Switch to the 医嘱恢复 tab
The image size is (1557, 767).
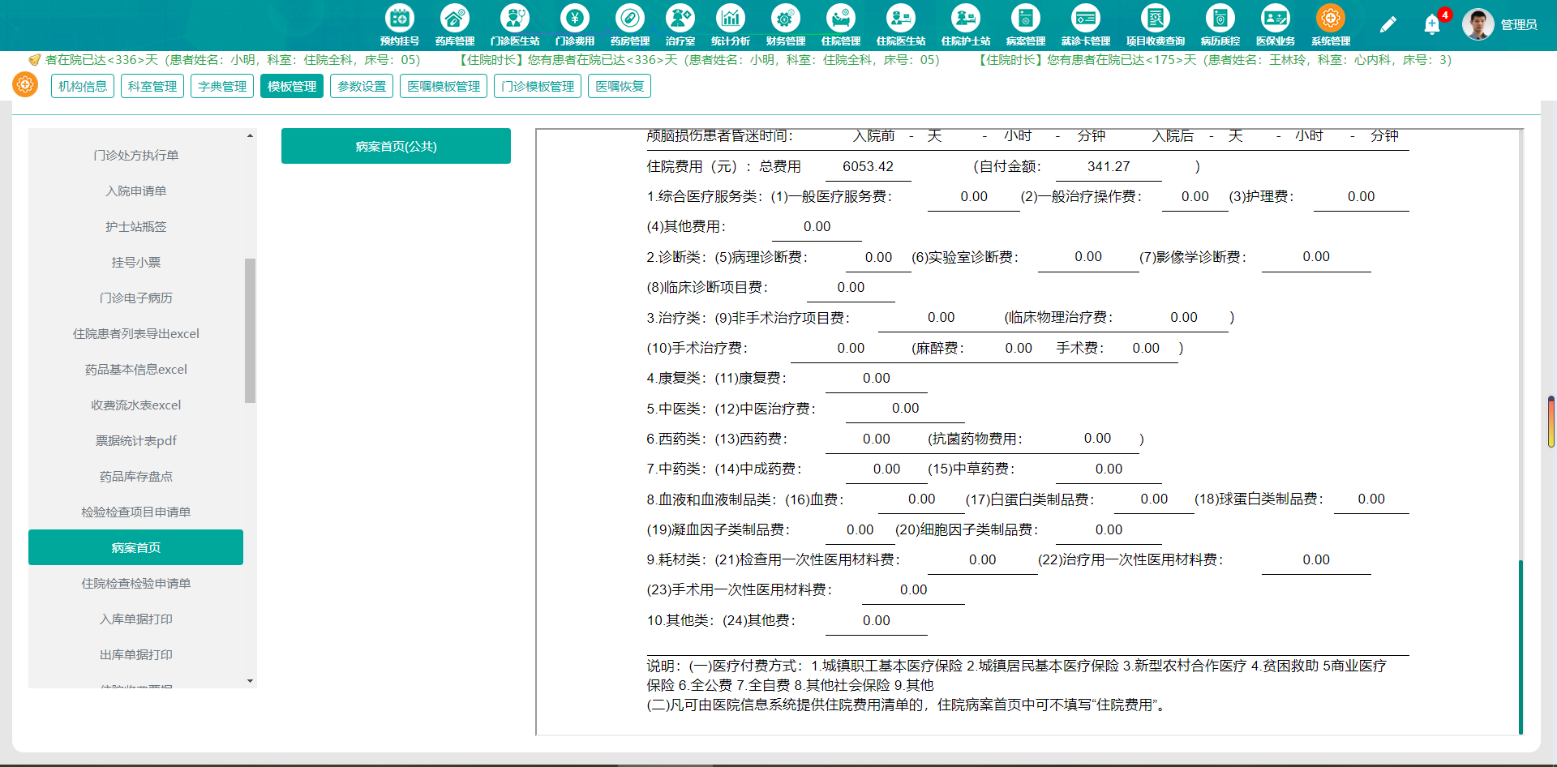coord(620,86)
